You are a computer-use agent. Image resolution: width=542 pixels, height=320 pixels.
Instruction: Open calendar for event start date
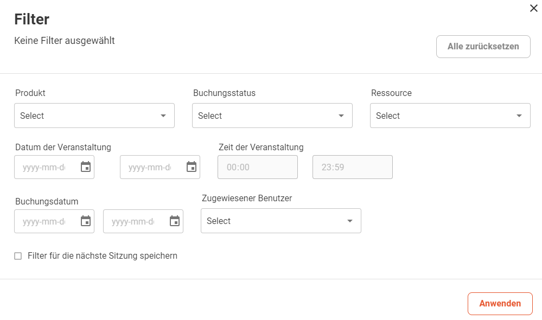click(86, 167)
